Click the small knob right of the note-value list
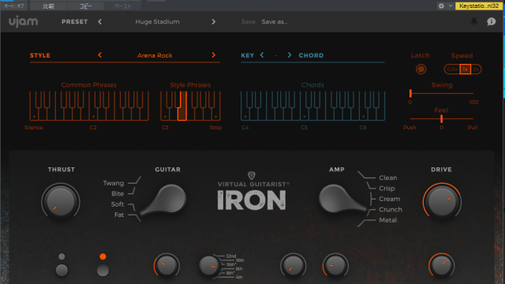The height and width of the screenshot is (284, 505). point(293,266)
